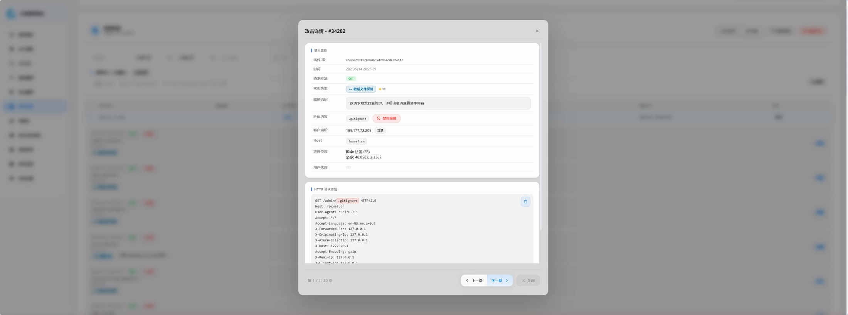The width and height of the screenshot is (848, 315).
Task: Click the dialog title 攻击详情 • #34282
Action: point(325,31)
